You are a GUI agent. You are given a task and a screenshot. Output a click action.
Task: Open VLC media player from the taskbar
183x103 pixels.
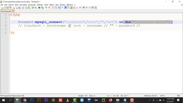67,100
